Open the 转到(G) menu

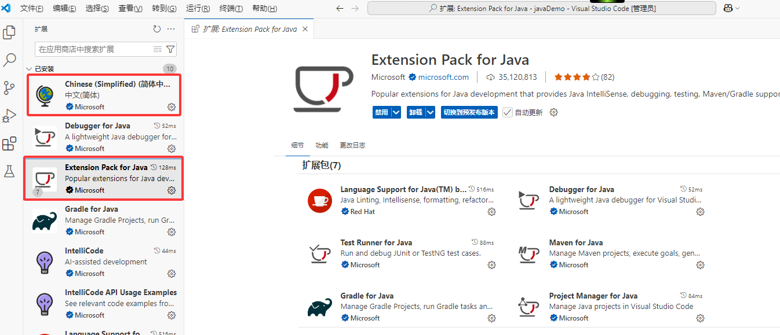pos(165,9)
